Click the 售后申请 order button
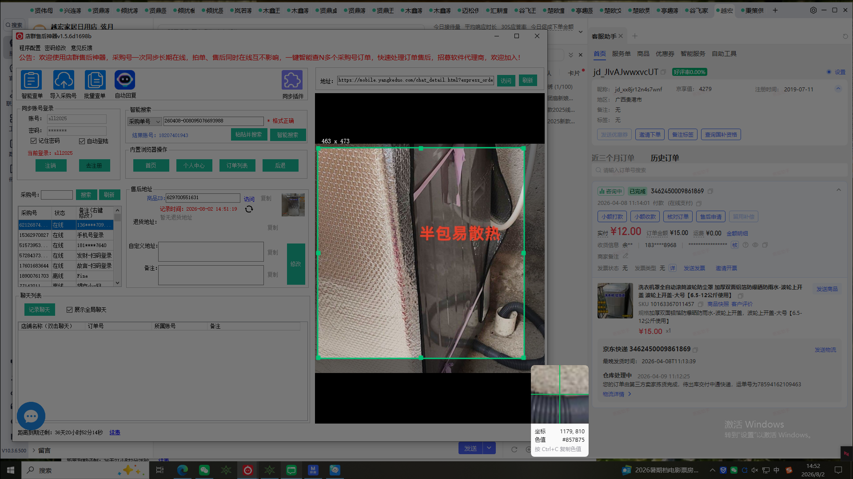Viewport: 853px width, 479px height. 711,216
